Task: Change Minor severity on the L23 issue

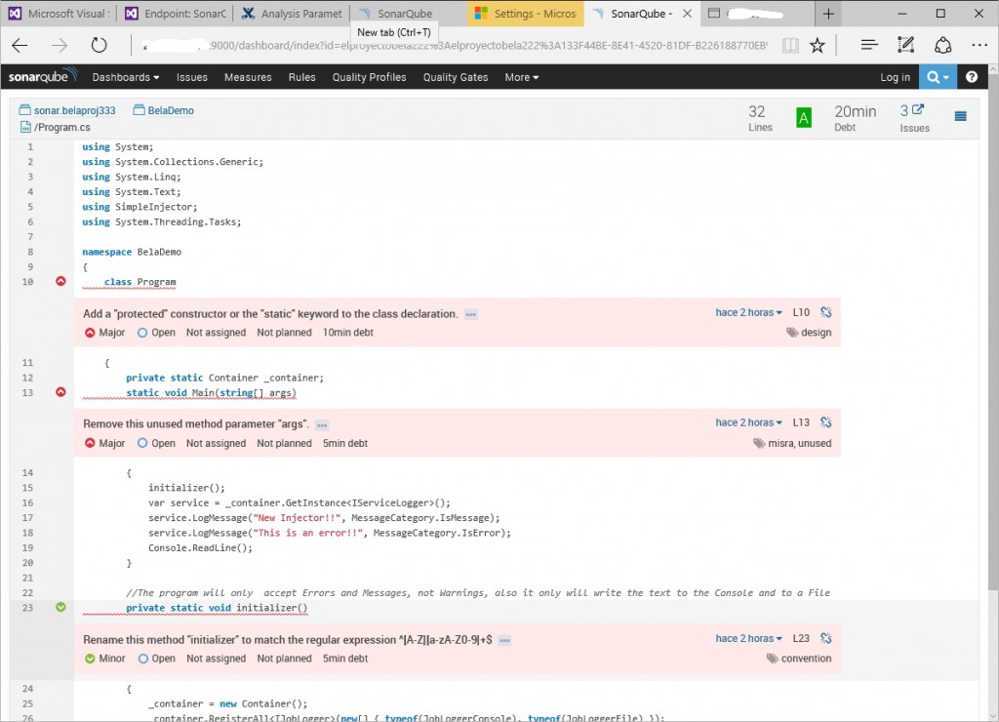Action: click(105, 659)
